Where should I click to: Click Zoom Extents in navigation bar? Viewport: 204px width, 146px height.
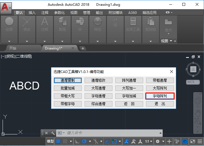pyautogui.click(x=198, y=121)
